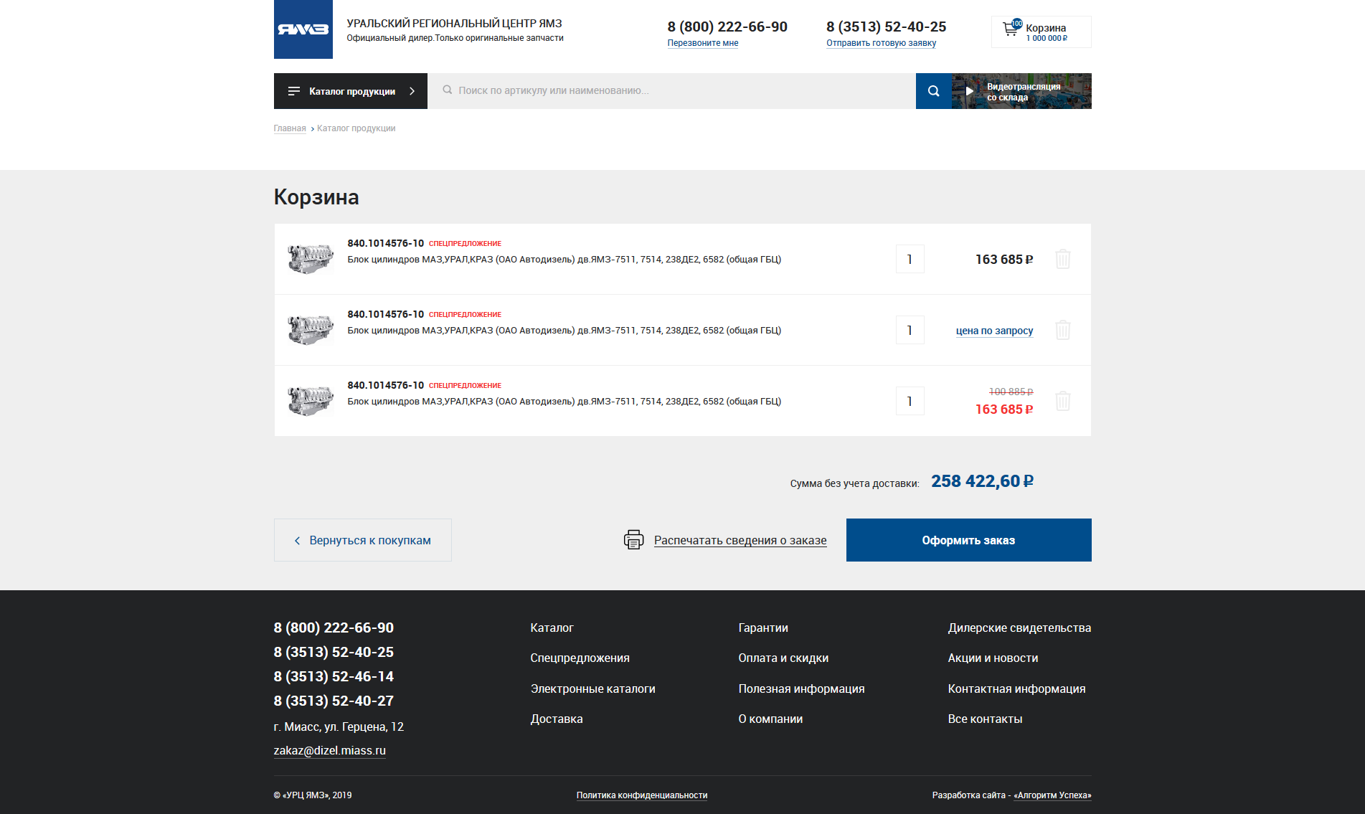
Task: Click the Перезвоните мне link
Action: coord(702,43)
